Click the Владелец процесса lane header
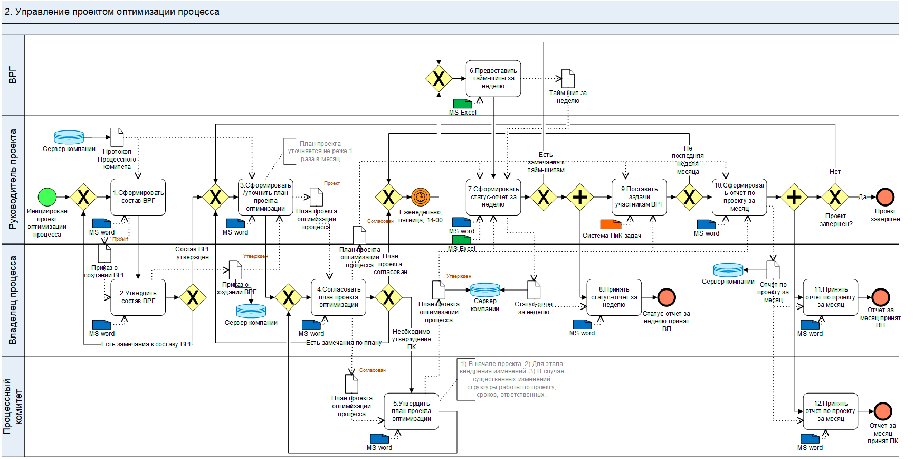The image size is (914, 459). tap(13, 300)
